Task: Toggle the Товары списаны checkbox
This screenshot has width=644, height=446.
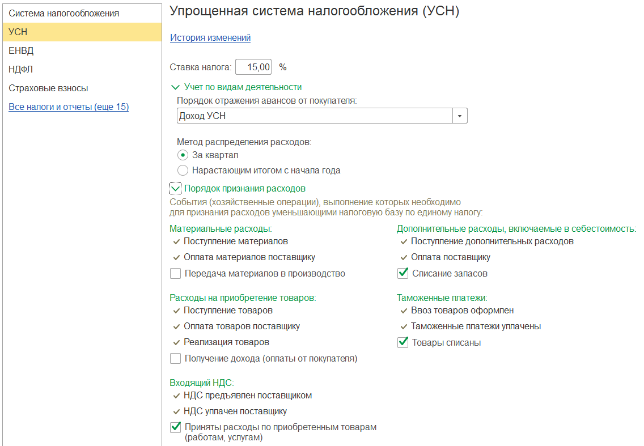Action: coord(403,342)
